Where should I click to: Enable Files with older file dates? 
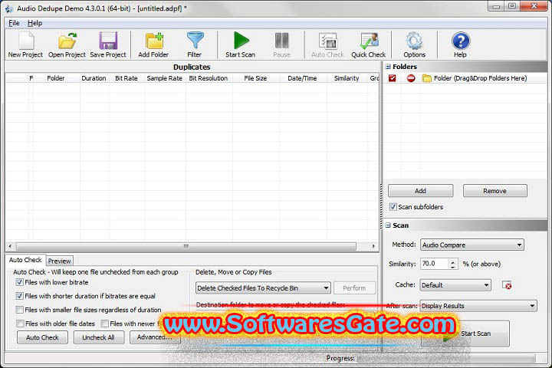click(20, 324)
